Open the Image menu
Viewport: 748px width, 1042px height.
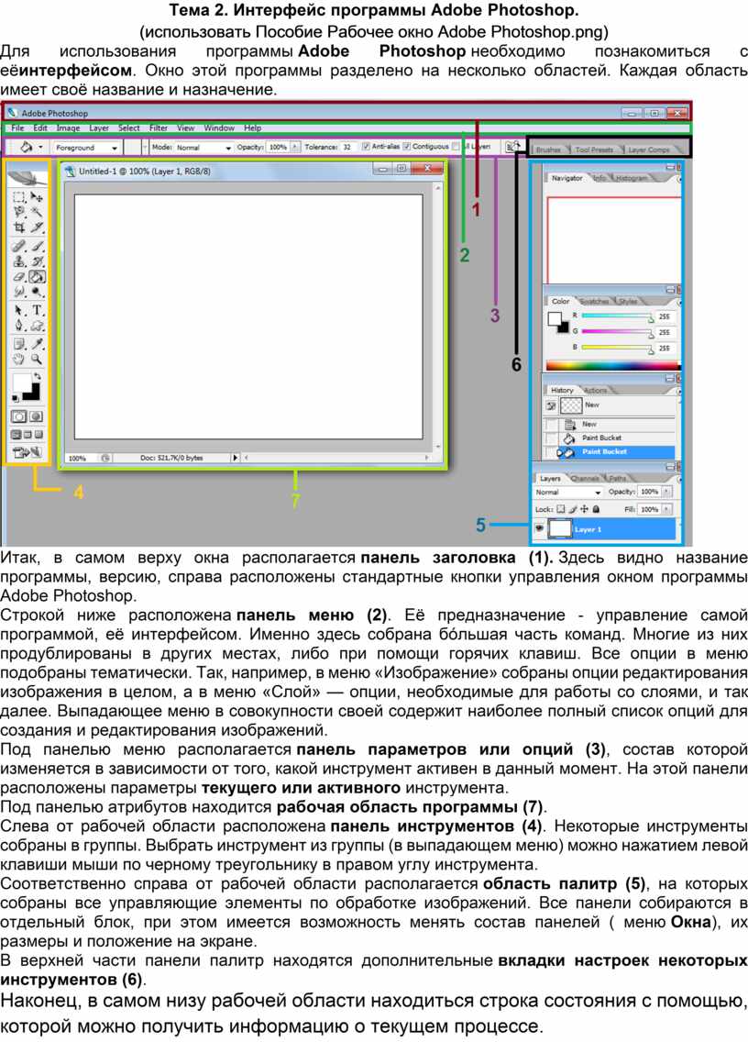tap(68, 128)
